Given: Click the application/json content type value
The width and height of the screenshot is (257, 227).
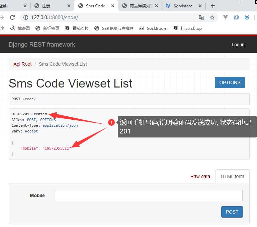Looking at the screenshot, I should coord(60,125).
